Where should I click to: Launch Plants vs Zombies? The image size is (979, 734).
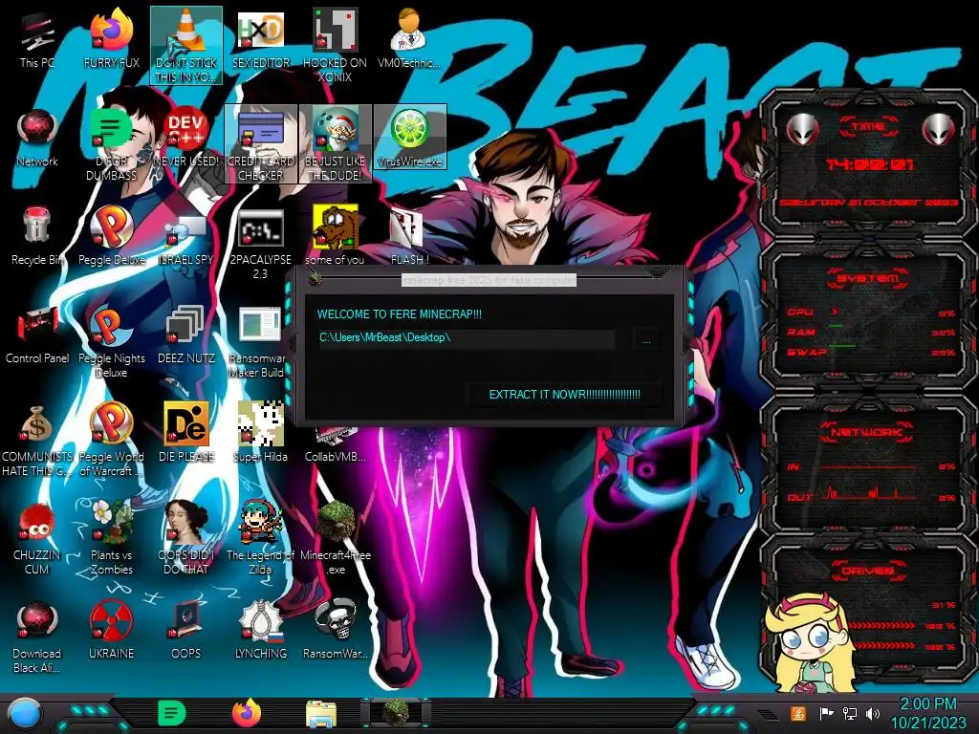pyautogui.click(x=111, y=538)
